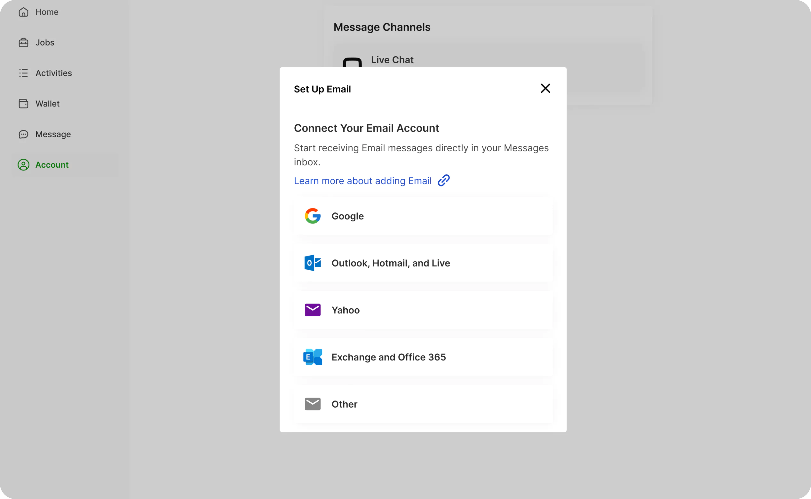
Task: Click the chain link icon
Action: pos(443,180)
